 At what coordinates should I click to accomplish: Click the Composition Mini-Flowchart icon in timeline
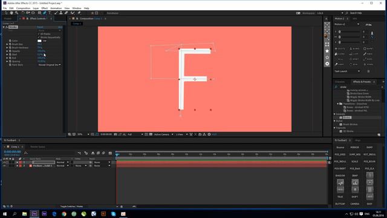(x=79, y=153)
